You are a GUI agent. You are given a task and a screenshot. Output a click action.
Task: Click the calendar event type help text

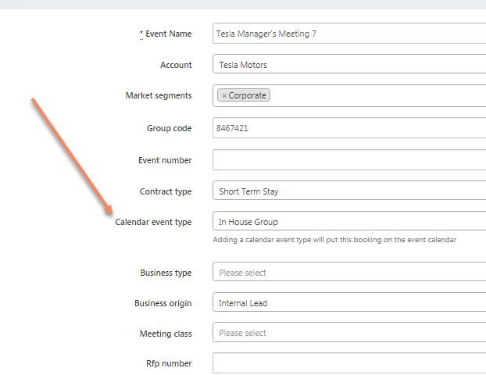pos(334,240)
